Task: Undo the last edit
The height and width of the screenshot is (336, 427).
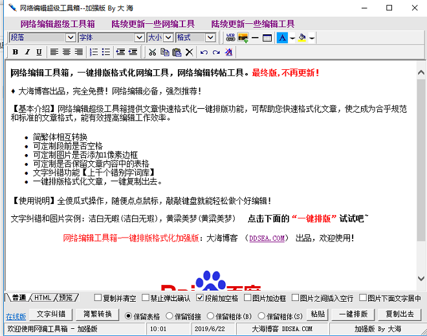Action: (204, 52)
